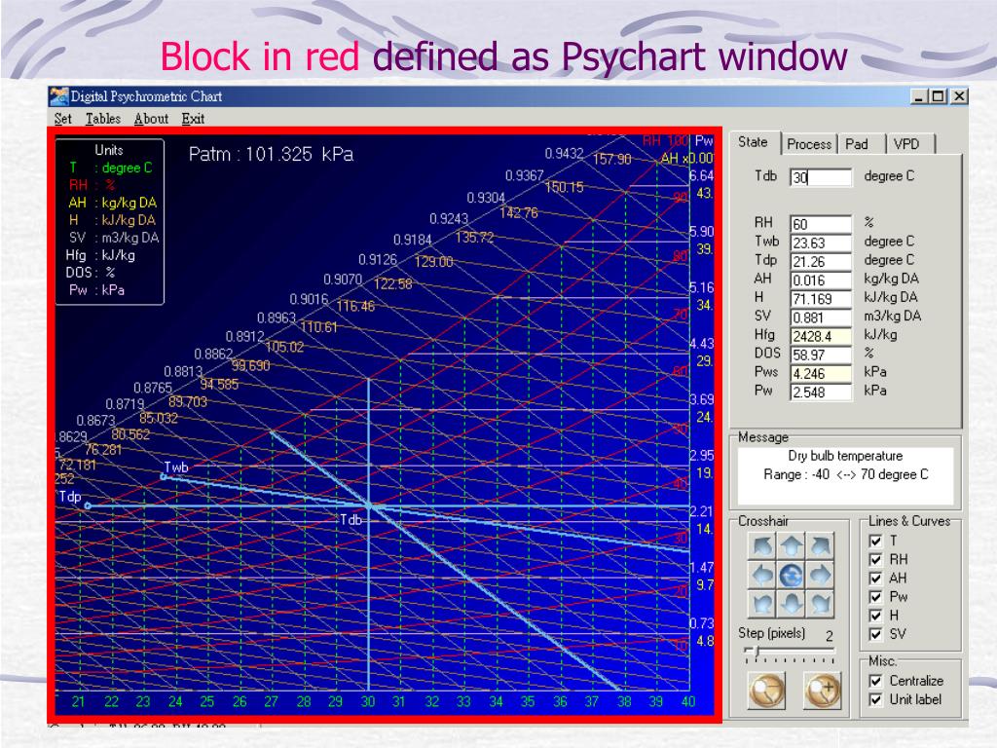Open the Set menu
This screenshot has height=748, width=997.
pyautogui.click(x=63, y=118)
